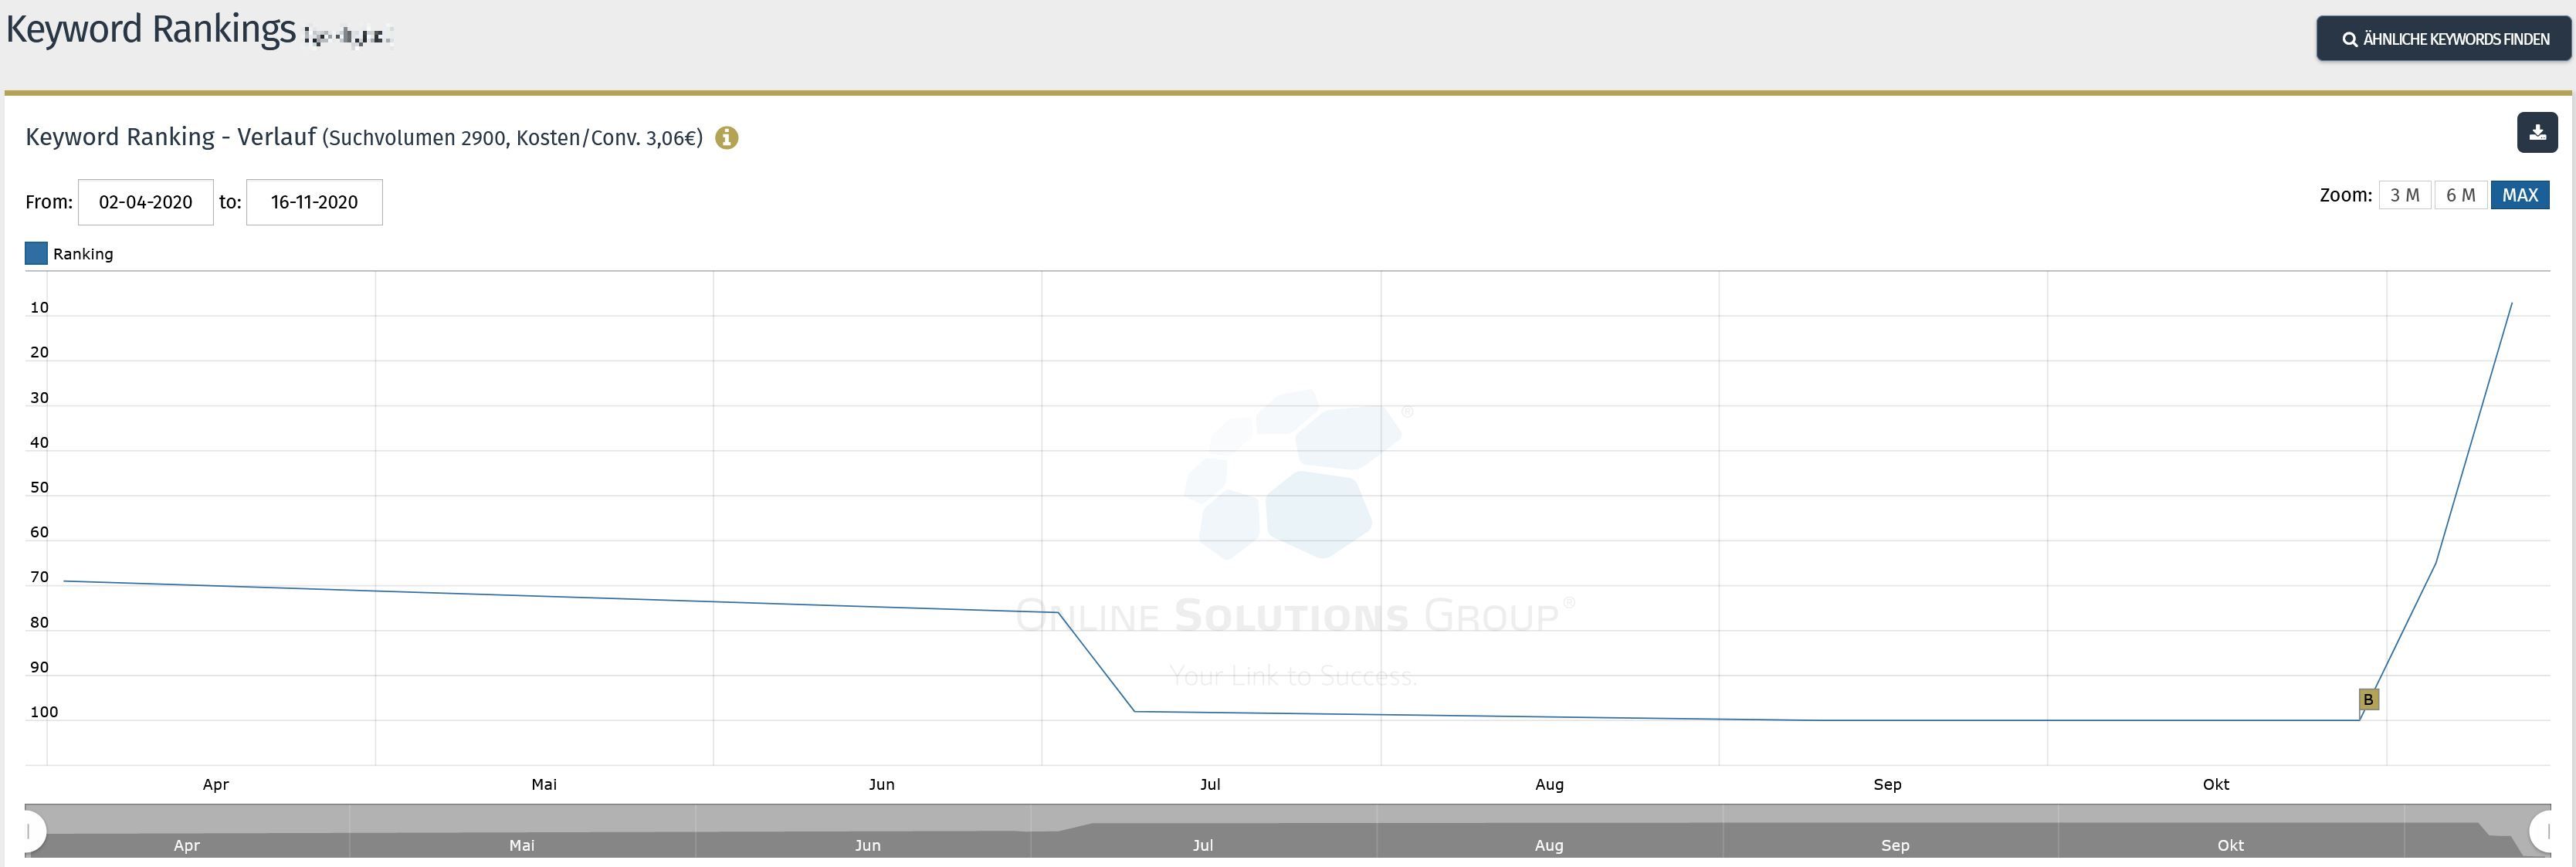Select the Ranking legend label
Screen dimensions: 2576x867
(83, 253)
